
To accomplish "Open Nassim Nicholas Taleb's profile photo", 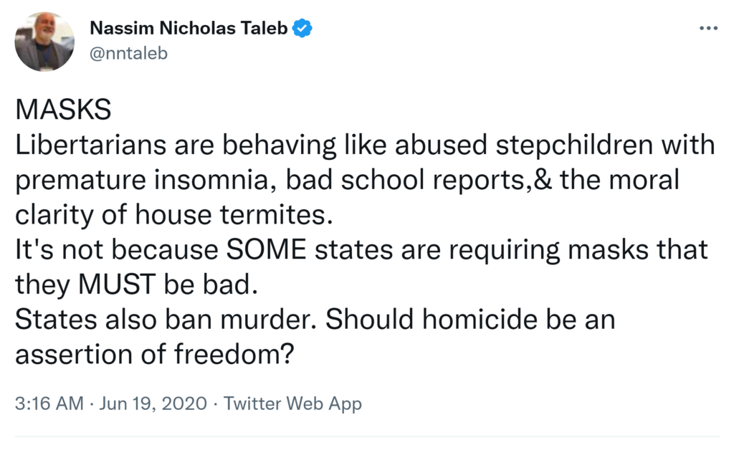I will tap(44, 42).
